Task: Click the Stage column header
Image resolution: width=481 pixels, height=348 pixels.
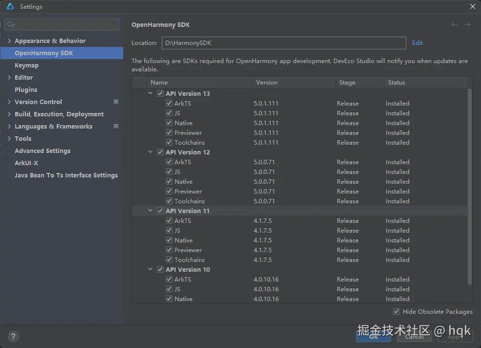Action: coord(360,83)
